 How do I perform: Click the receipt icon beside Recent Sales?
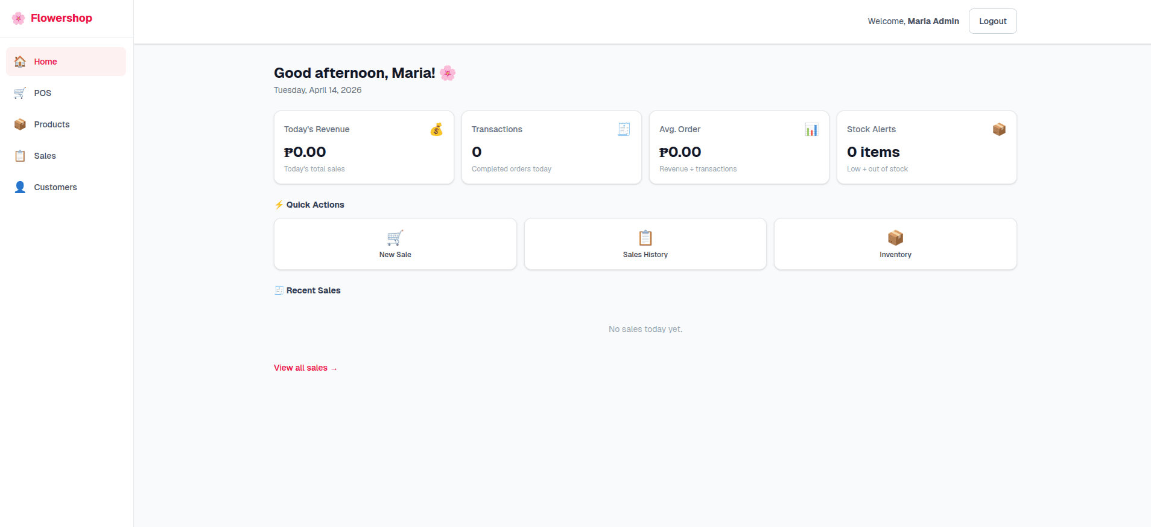[x=279, y=290]
